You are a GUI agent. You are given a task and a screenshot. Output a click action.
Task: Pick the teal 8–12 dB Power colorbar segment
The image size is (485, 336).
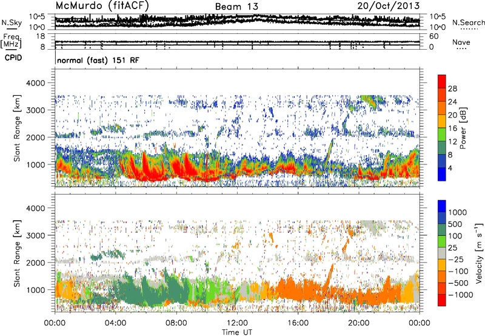tap(442, 148)
